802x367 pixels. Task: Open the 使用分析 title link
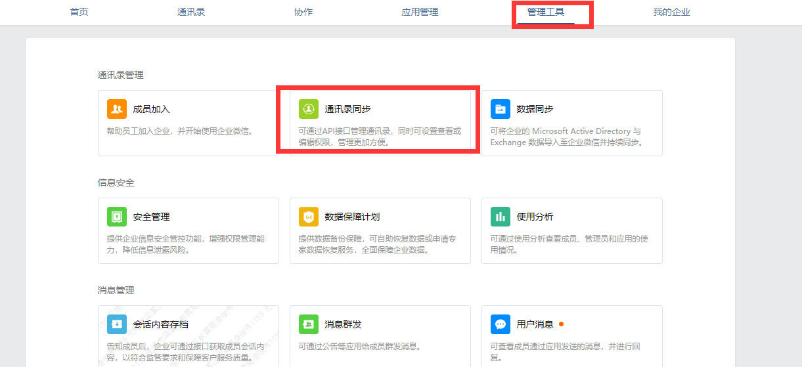tap(535, 217)
